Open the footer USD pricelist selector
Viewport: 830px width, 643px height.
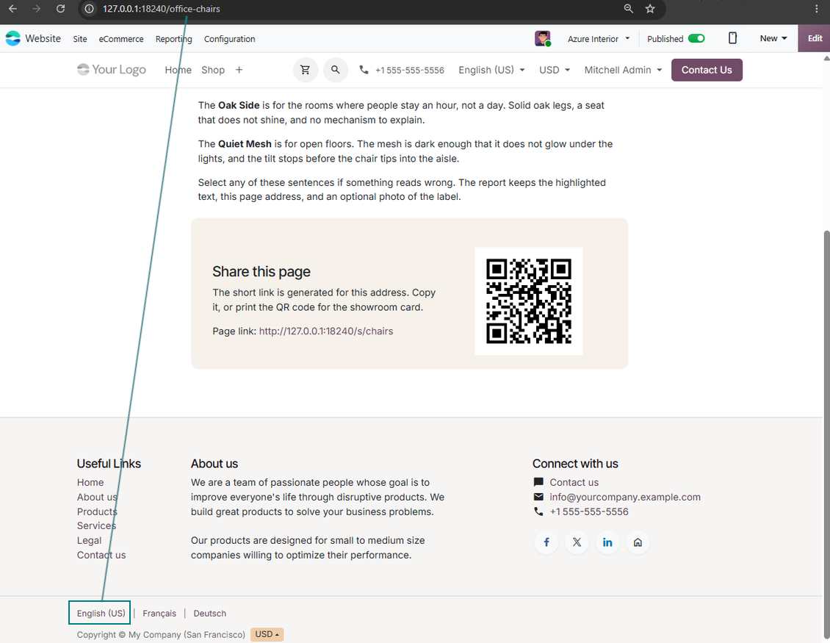click(x=267, y=634)
